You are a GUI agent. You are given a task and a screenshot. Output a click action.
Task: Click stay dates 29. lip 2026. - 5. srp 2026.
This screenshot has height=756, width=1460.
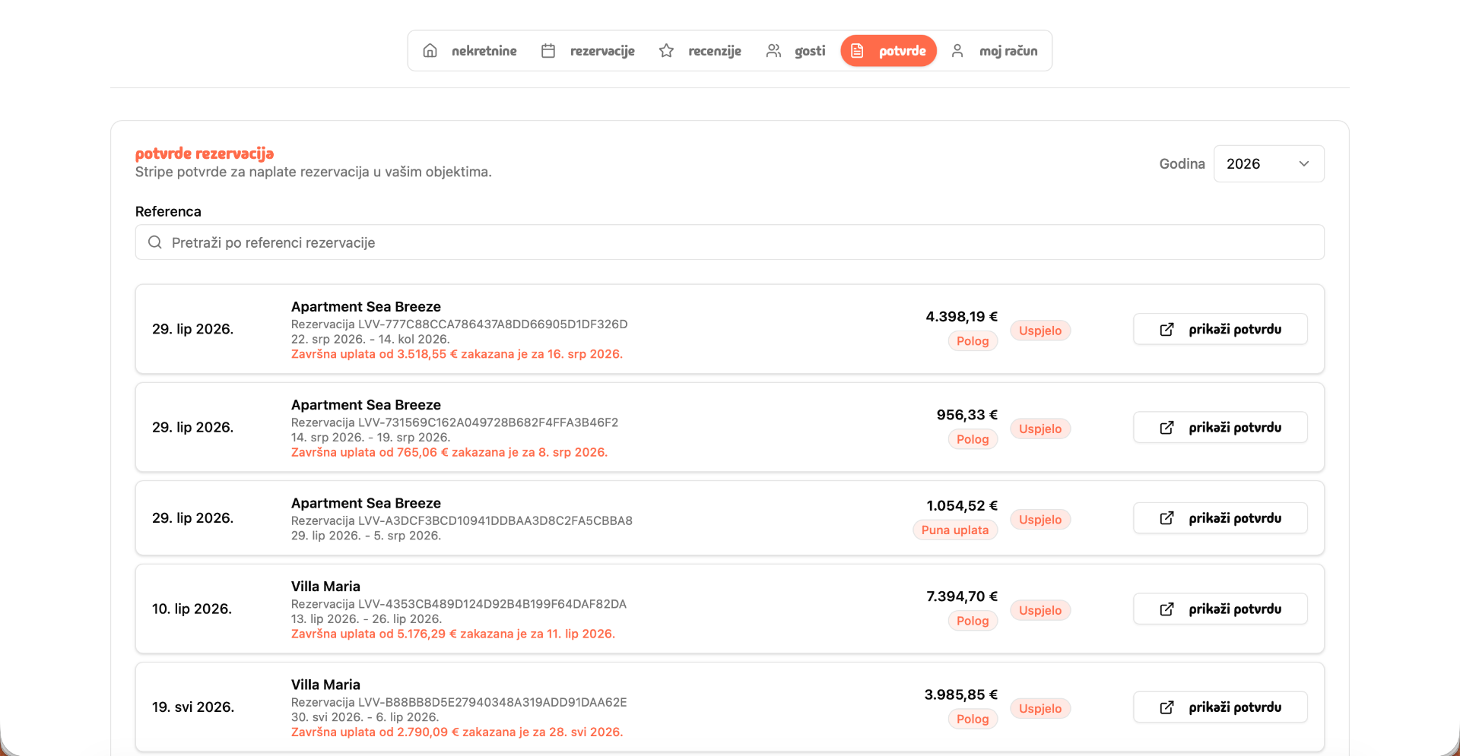[366, 536]
